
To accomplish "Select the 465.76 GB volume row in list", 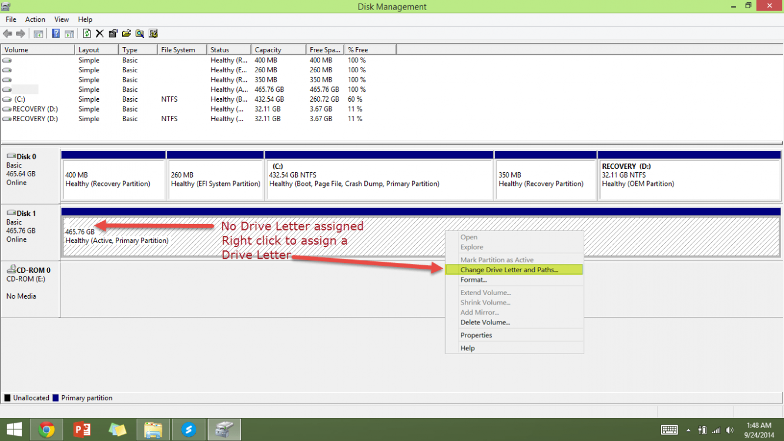I will pos(198,89).
